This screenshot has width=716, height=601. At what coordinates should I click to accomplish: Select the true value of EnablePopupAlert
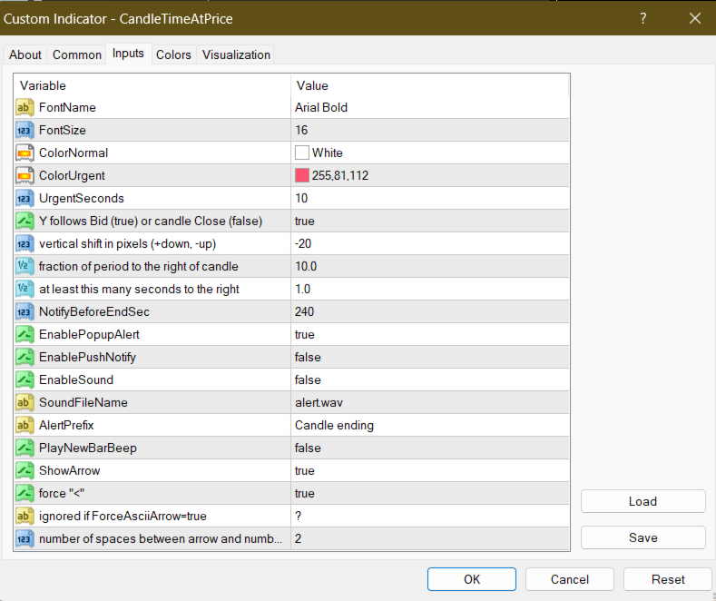[x=305, y=334]
